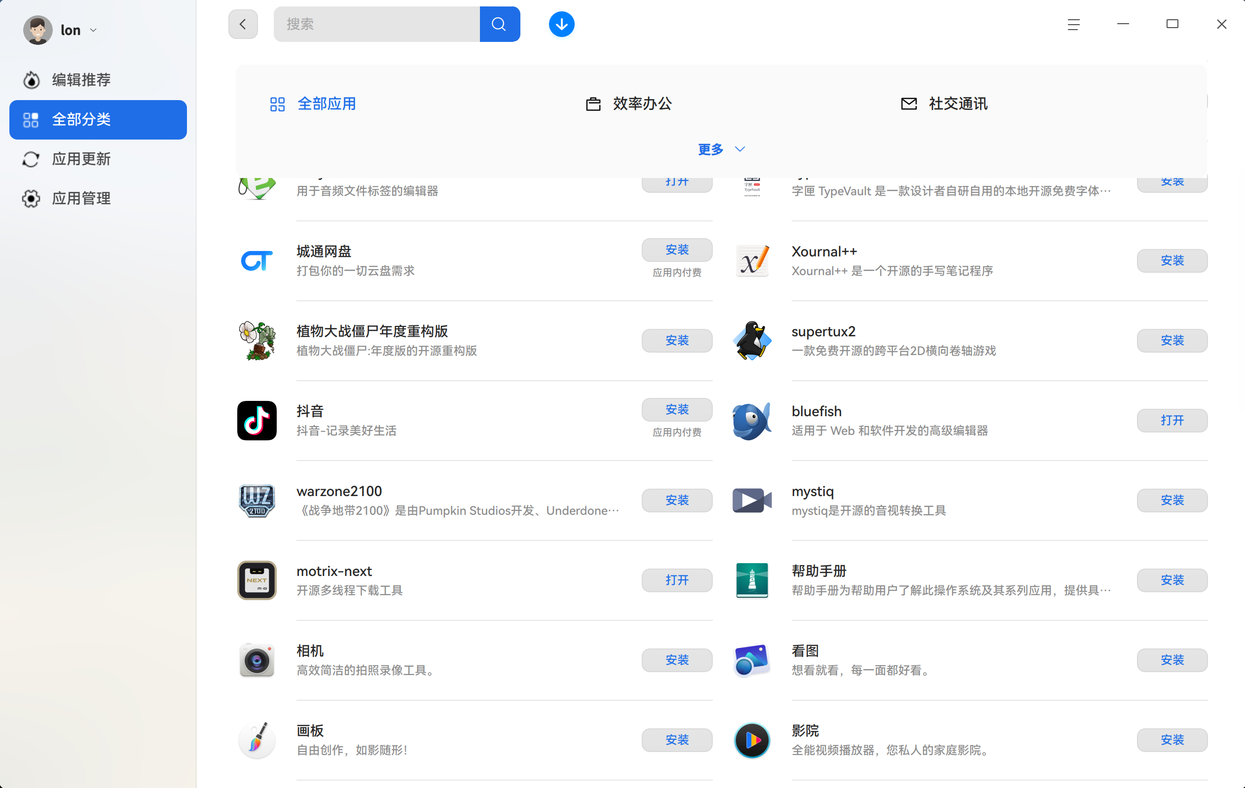This screenshot has width=1245, height=788.
Task: Click the blue download manager arrow icon
Action: [561, 24]
